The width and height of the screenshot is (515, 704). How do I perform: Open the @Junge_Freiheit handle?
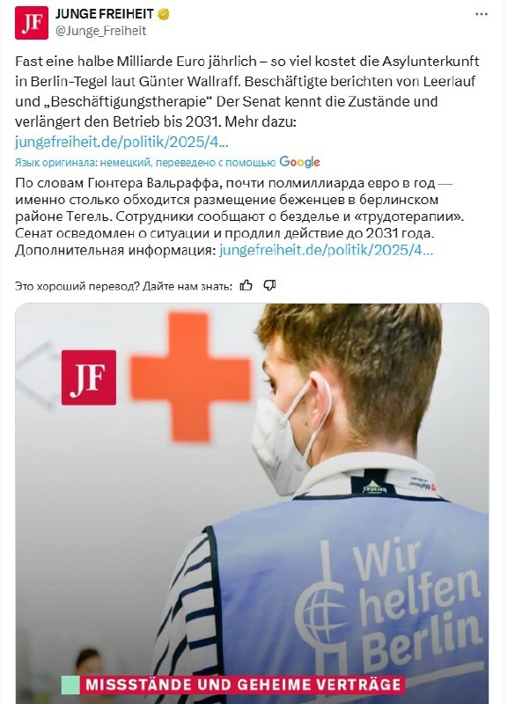(100, 31)
